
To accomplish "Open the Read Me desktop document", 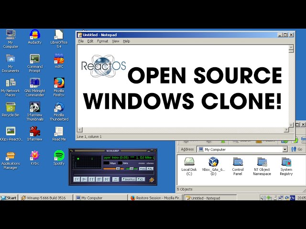I will (x=59, y=134).
